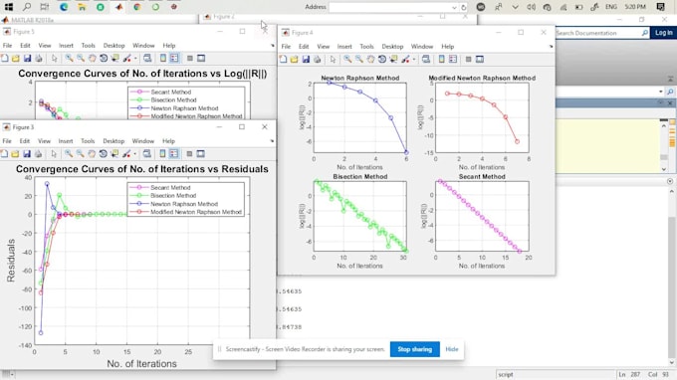Click Print Figure icon in Figure 4 toolbar

tap(317, 59)
